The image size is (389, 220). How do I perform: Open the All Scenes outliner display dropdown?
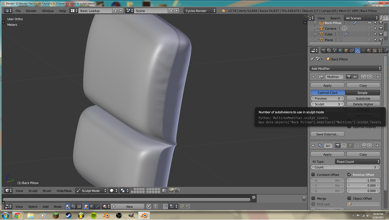[x=361, y=18]
